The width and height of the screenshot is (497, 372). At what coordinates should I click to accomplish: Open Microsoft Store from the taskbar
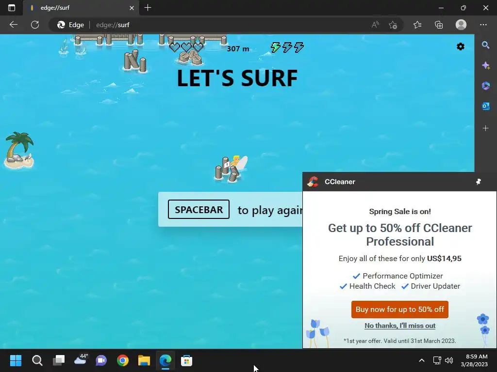[x=187, y=360]
